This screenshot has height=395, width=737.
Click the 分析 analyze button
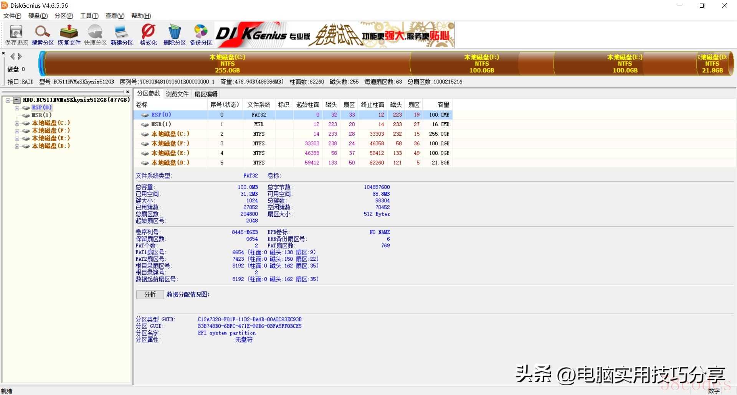[x=150, y=295]
